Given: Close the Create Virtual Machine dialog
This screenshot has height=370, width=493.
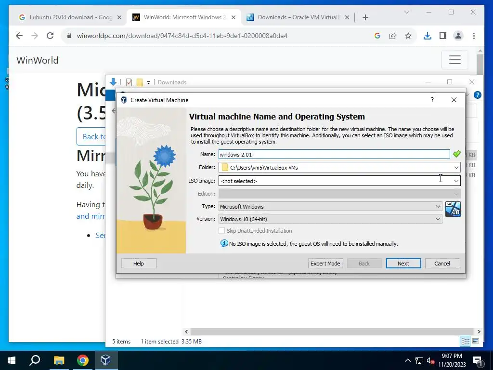Looking at the screenshot, I should tap(454, 100).
